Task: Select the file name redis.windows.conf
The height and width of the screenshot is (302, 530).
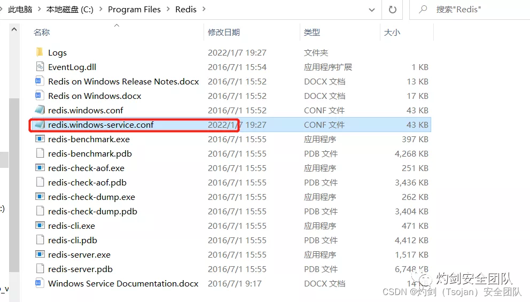Action: [85, 110]
